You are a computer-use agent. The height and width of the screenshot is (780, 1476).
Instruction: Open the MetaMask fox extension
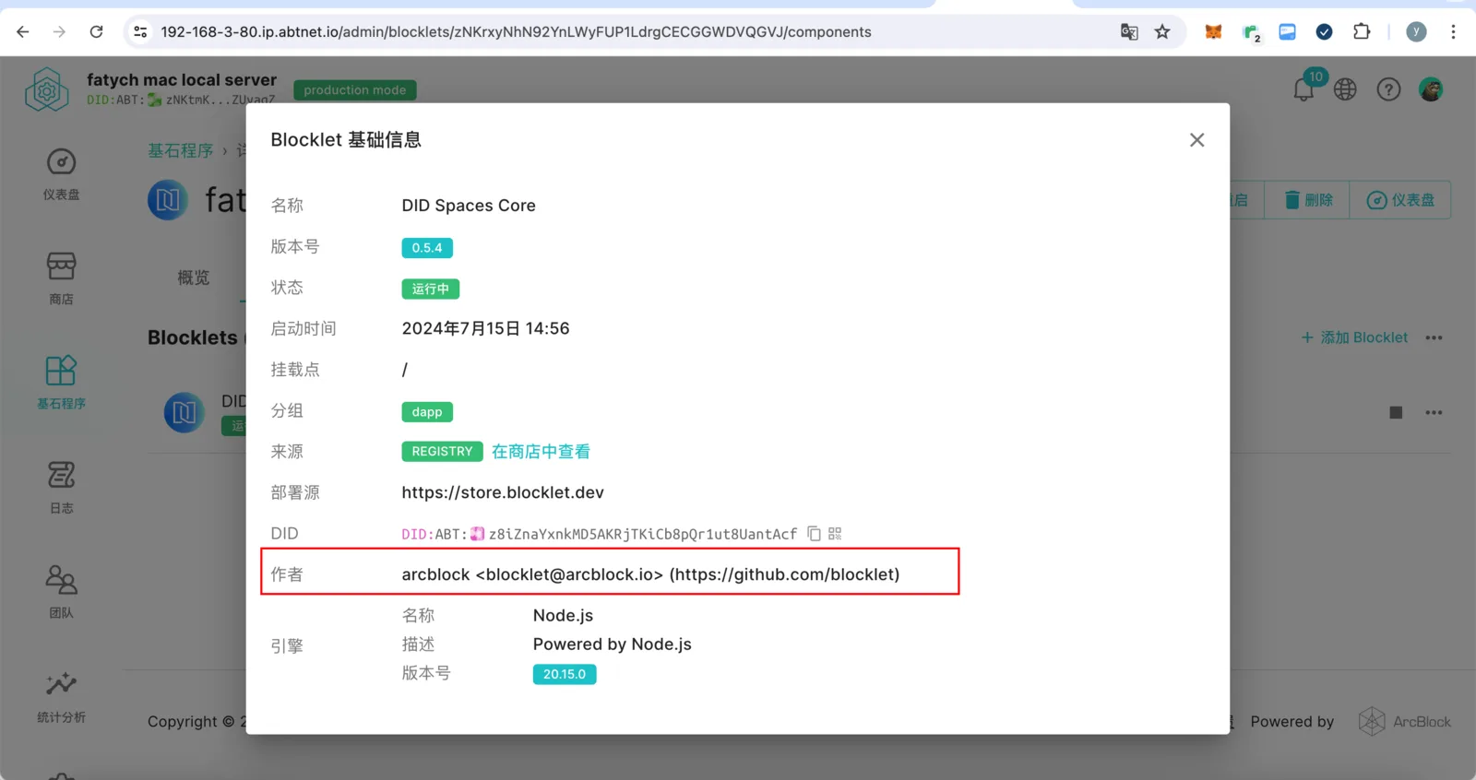coord(1213,32)
